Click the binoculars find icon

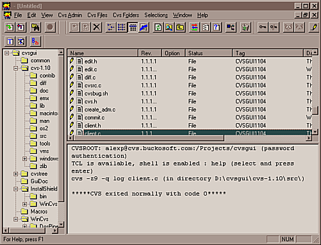coord(35,27)
